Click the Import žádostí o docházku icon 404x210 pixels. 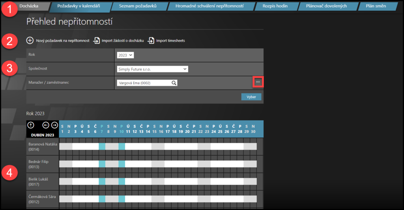click(x=96, y=41)
